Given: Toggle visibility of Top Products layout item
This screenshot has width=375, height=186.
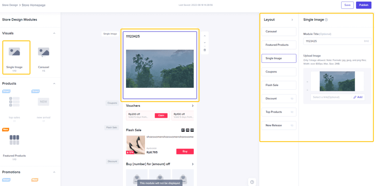Looking at the screenshot, I should [x=292, y=112].
